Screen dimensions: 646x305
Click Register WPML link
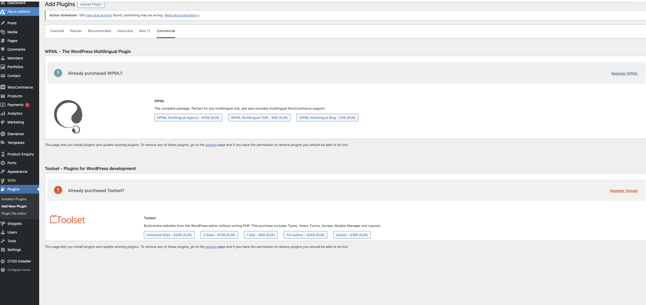pyautogui.click(x=625, y=73)
